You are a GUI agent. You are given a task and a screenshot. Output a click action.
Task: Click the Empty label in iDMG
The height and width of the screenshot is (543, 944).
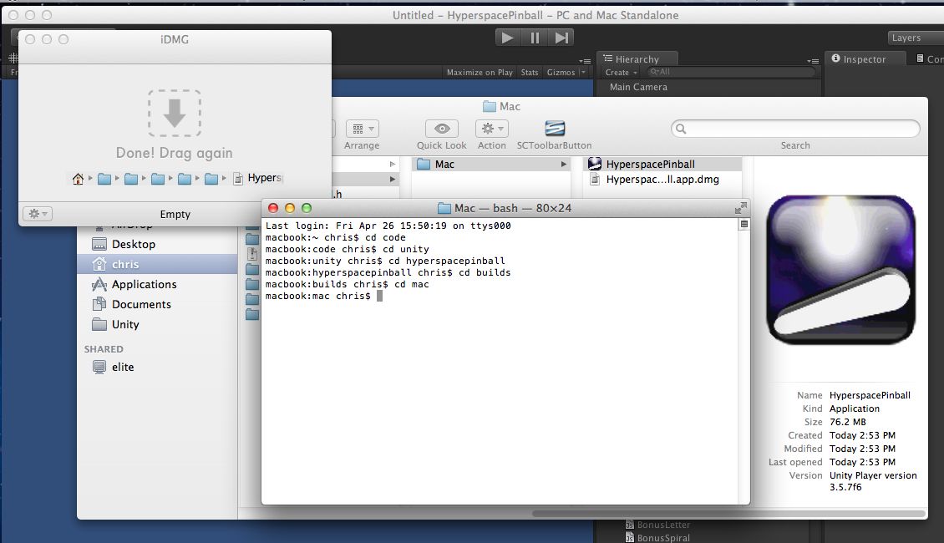coord(175,215)
